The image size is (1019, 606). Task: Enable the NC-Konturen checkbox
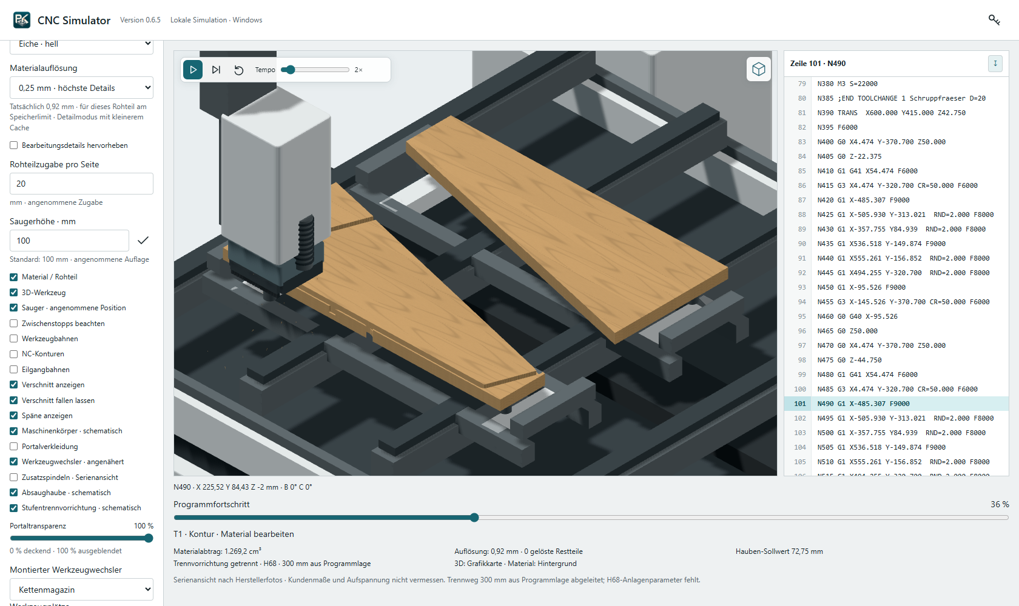[13, 354]
